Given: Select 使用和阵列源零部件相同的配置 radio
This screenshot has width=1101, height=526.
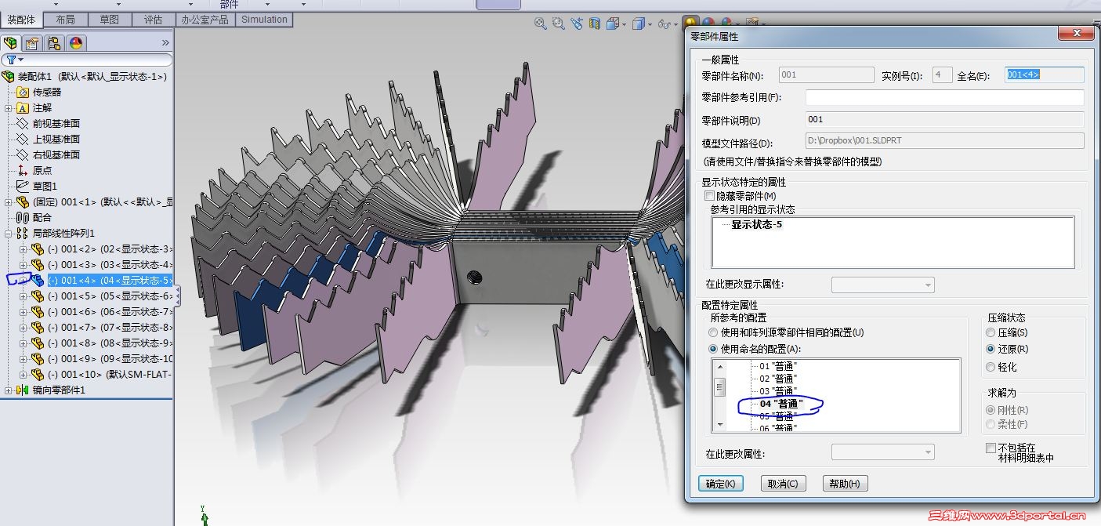Looking at the screenshot, I should pos(713,332).
